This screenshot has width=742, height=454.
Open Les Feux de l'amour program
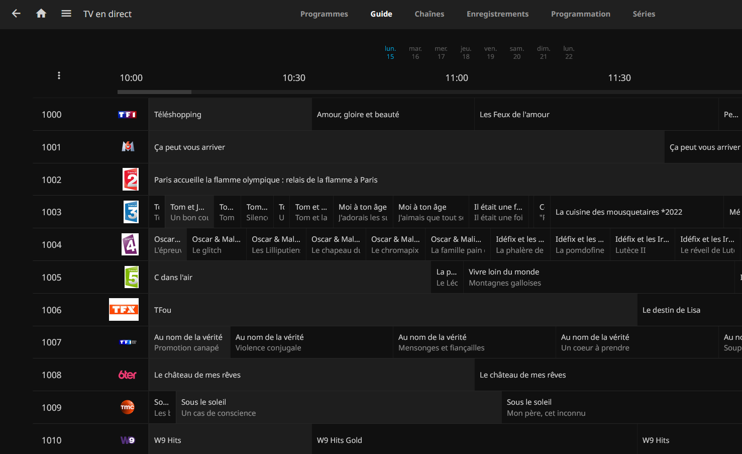tap(597, 115)
